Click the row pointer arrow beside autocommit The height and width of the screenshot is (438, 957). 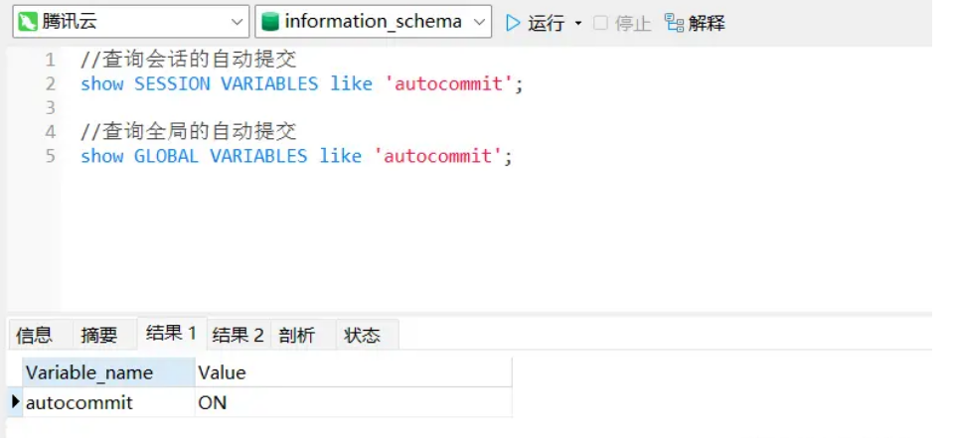15,401
